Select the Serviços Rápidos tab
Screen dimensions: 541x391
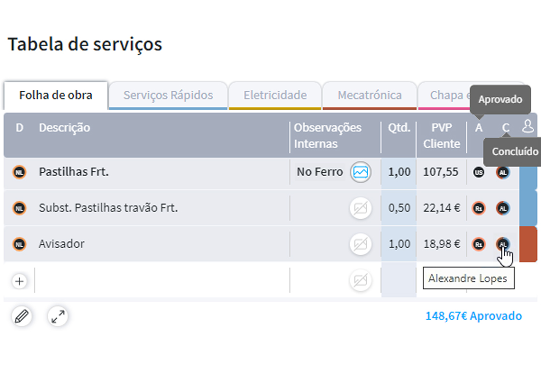point(168,95)
